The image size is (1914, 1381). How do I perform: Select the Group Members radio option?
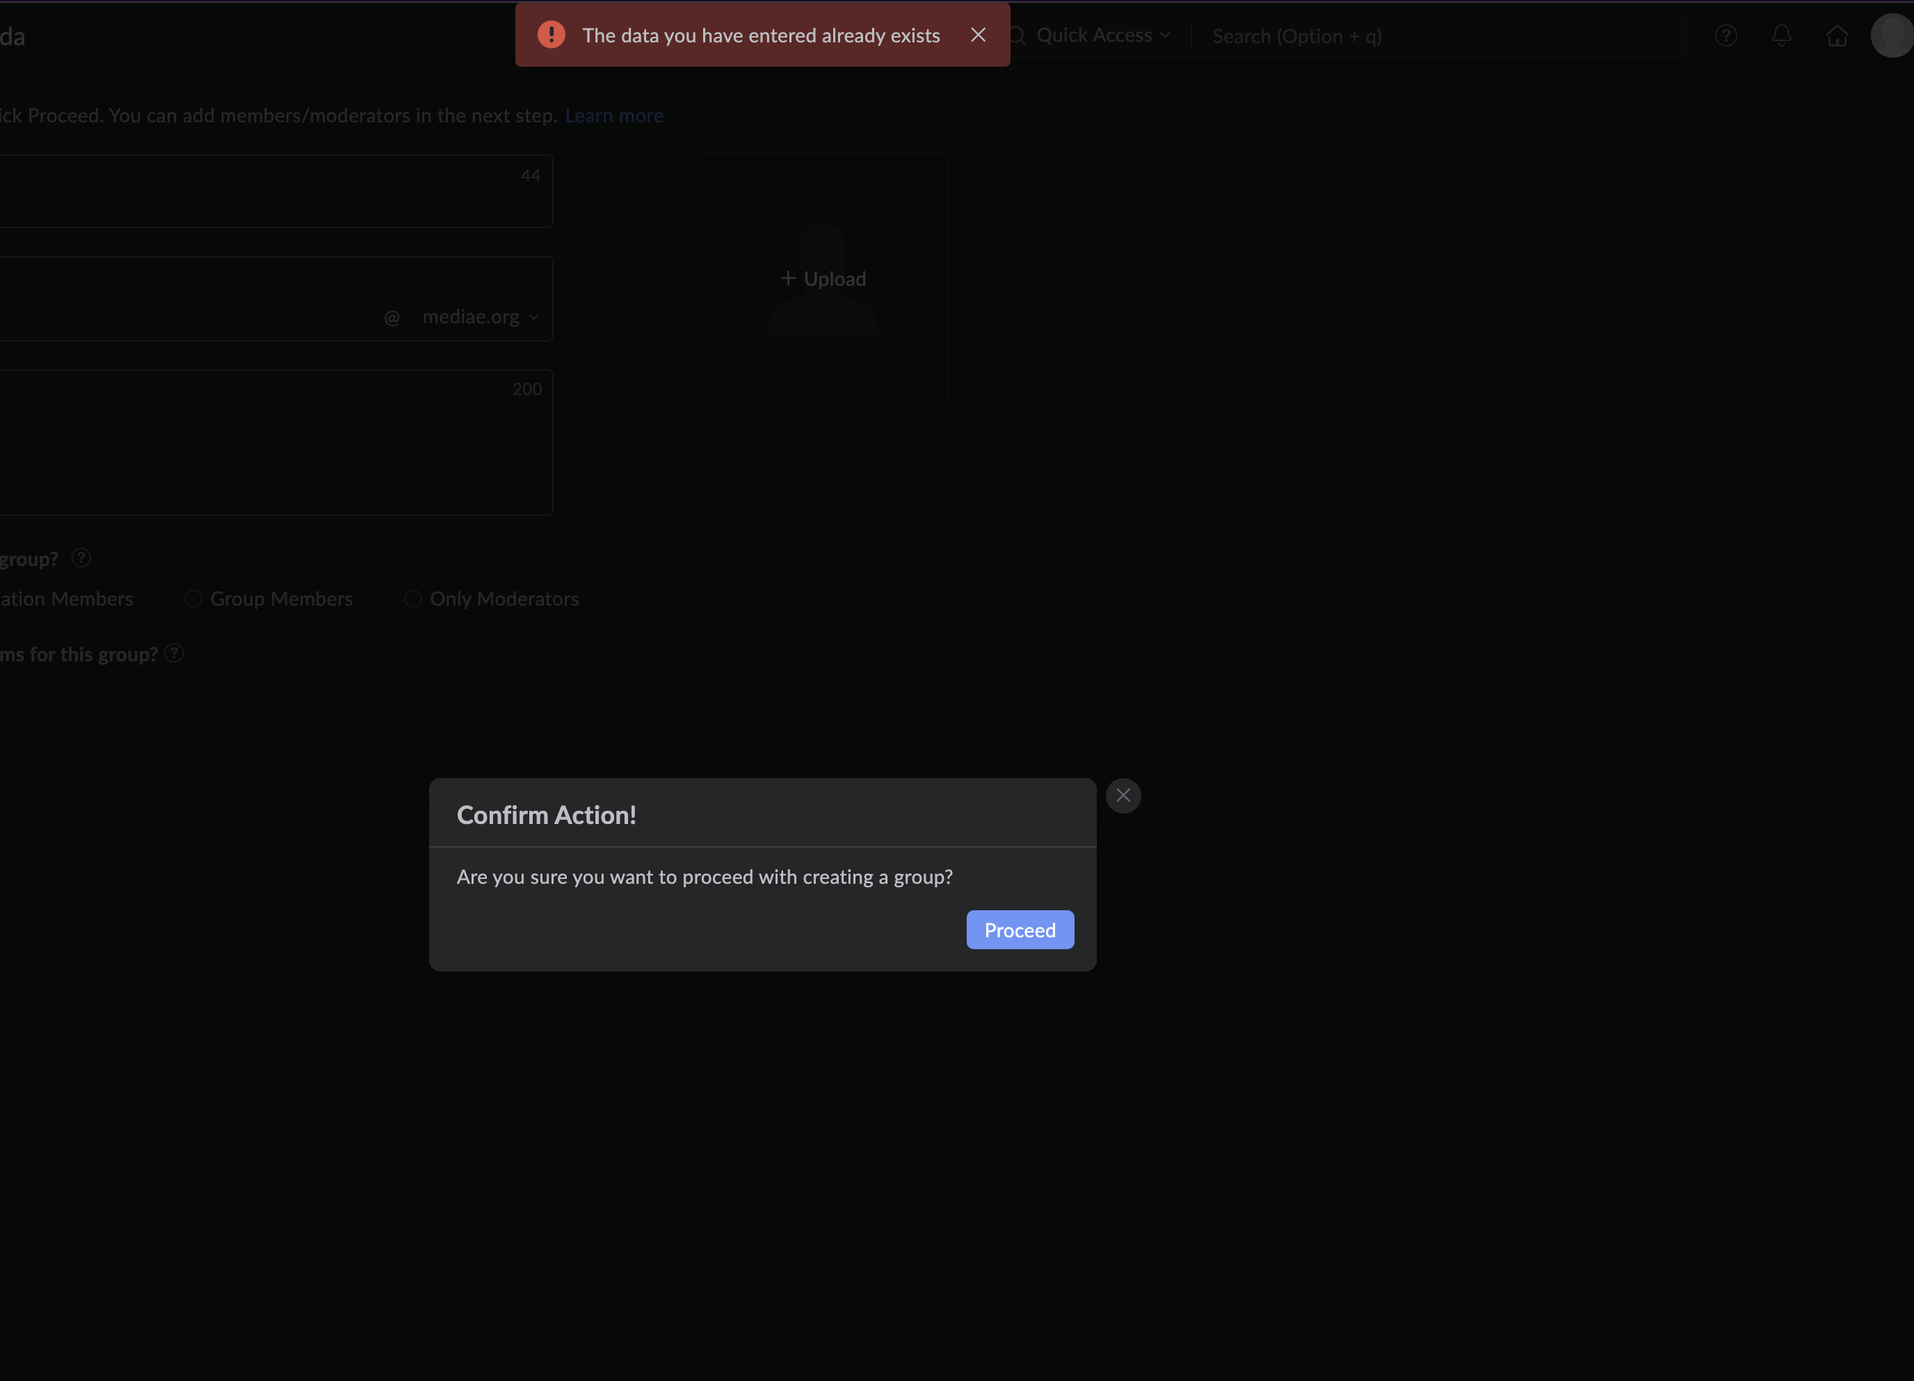coord(193,599)
